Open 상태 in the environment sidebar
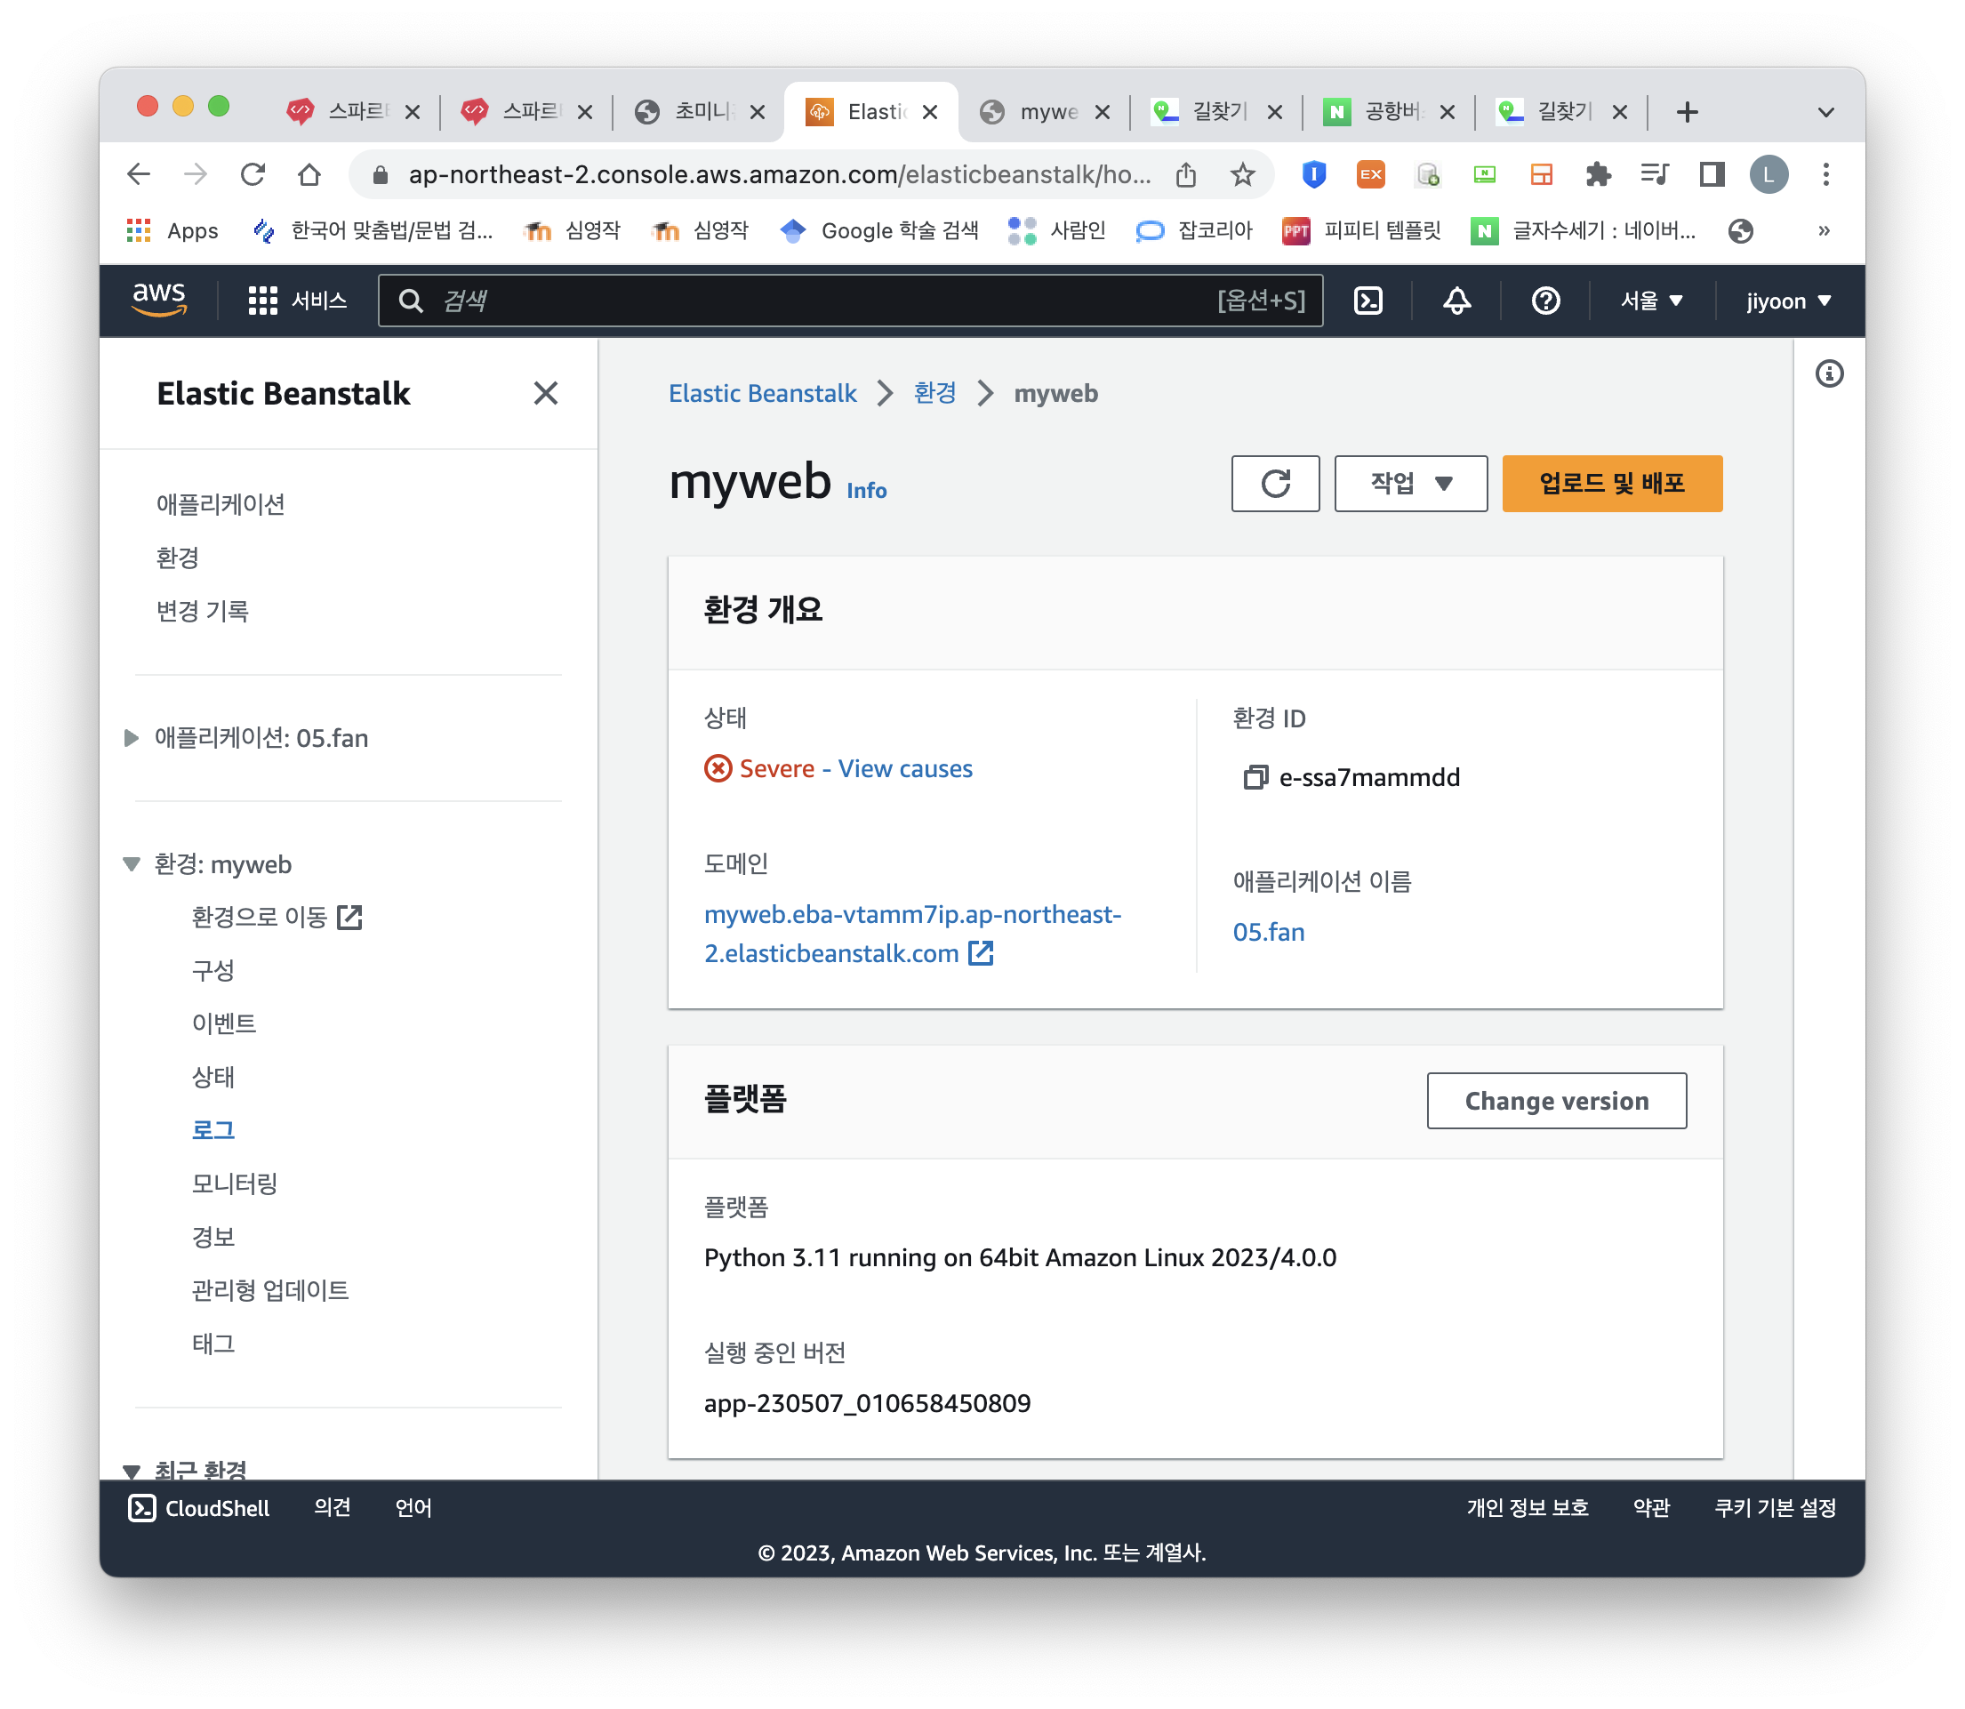The width and height of the screenshot is (1965, 1709). click(x=213, y=1077)
